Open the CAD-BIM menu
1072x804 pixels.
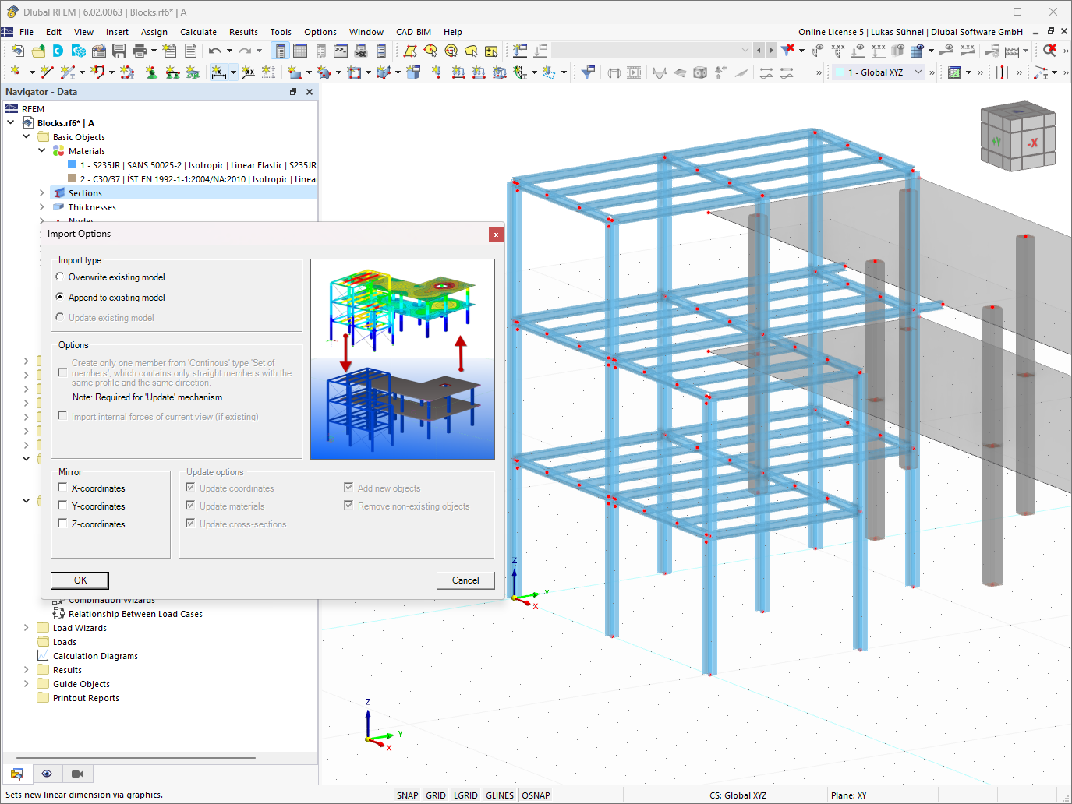pos(413,32)
